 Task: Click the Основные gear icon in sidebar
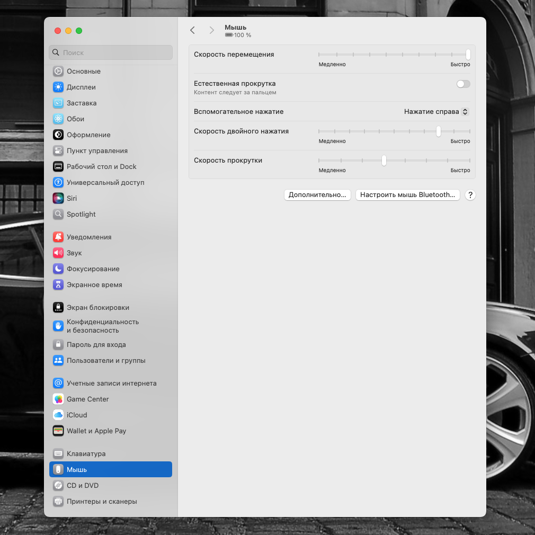tap(58, 72)
